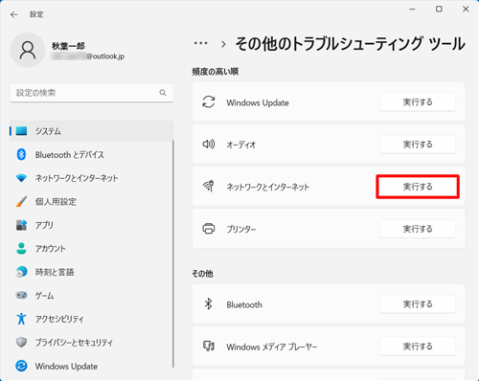Image resolution: width=479 pixels, height=381 pixels.
Task: Maximize the 設定 window
Action: tap(439, 10)
